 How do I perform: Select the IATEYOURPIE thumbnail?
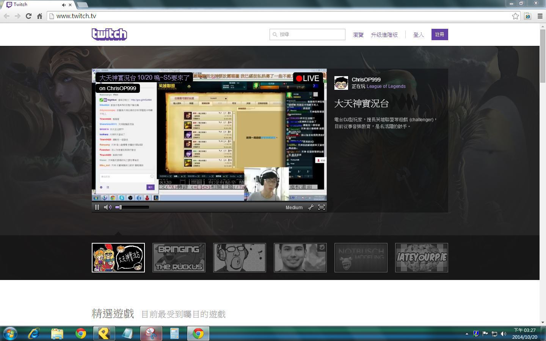coord(422,258)
